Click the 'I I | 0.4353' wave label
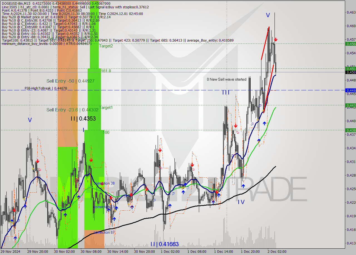This screenshot has height=255, width=356. [83, 119]
